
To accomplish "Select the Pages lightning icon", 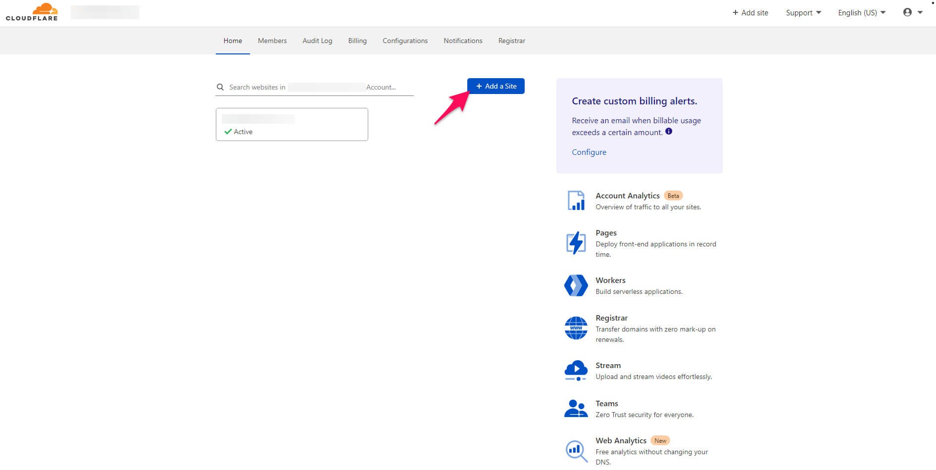I will click(576, 242).
